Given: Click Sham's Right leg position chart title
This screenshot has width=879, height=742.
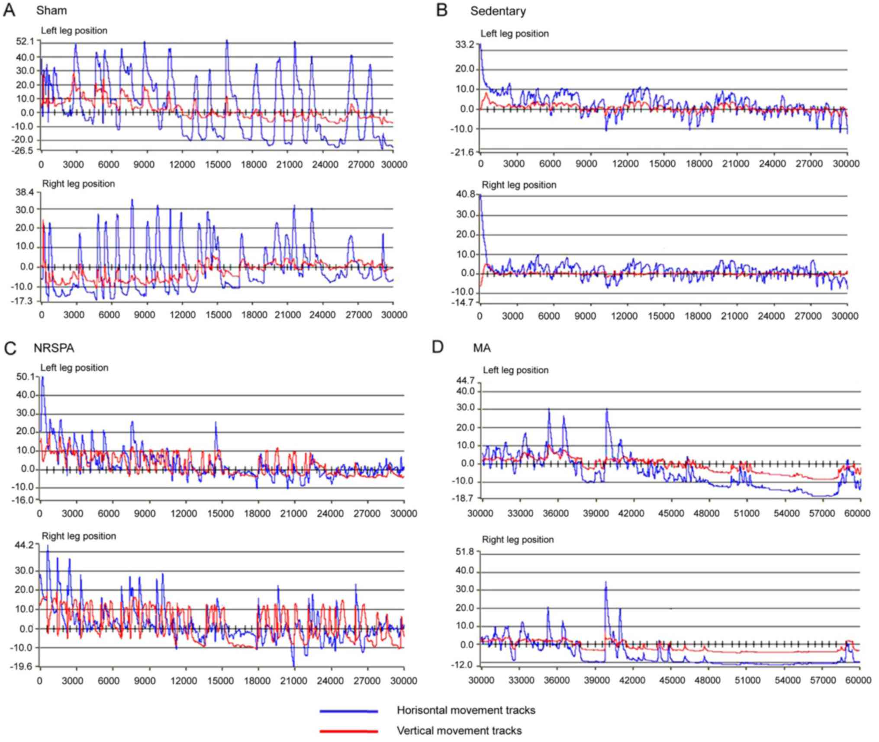Looking at the screenshot, I should coord(78,184).
